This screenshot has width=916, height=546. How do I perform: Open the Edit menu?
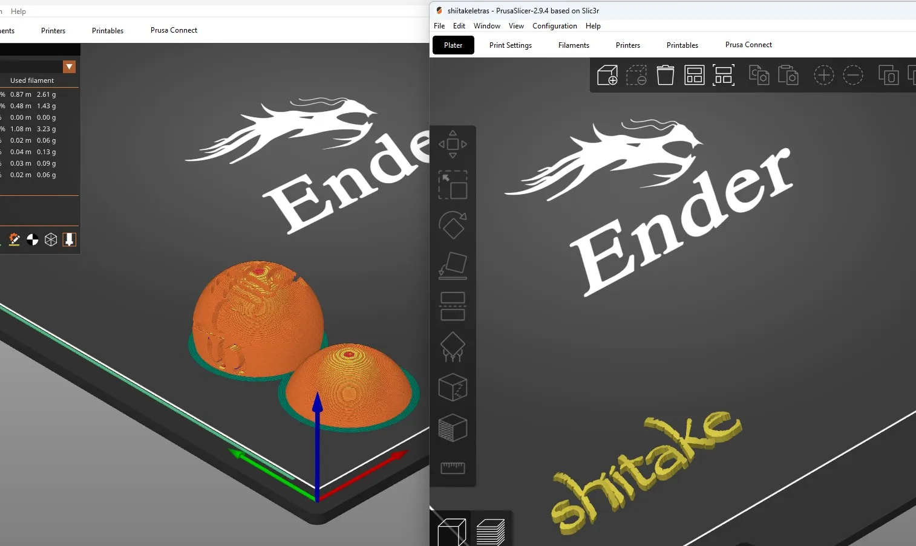tap(459, 26)
